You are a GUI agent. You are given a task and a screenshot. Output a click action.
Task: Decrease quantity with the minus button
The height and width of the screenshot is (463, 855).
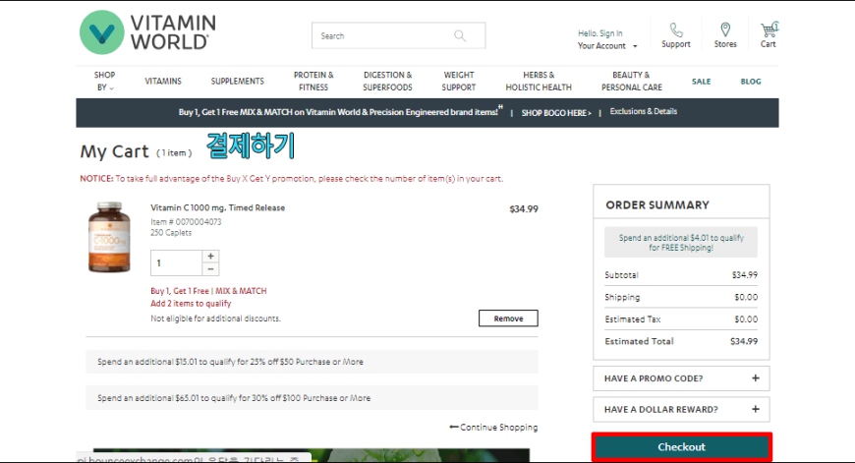pos(210,269)
